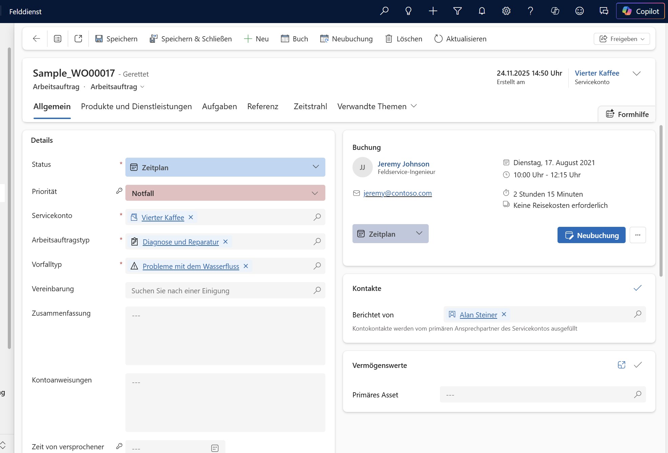Expand the Verwandte Themen menu
Viewport: 668px width, 453px height.
pos(377,106)
